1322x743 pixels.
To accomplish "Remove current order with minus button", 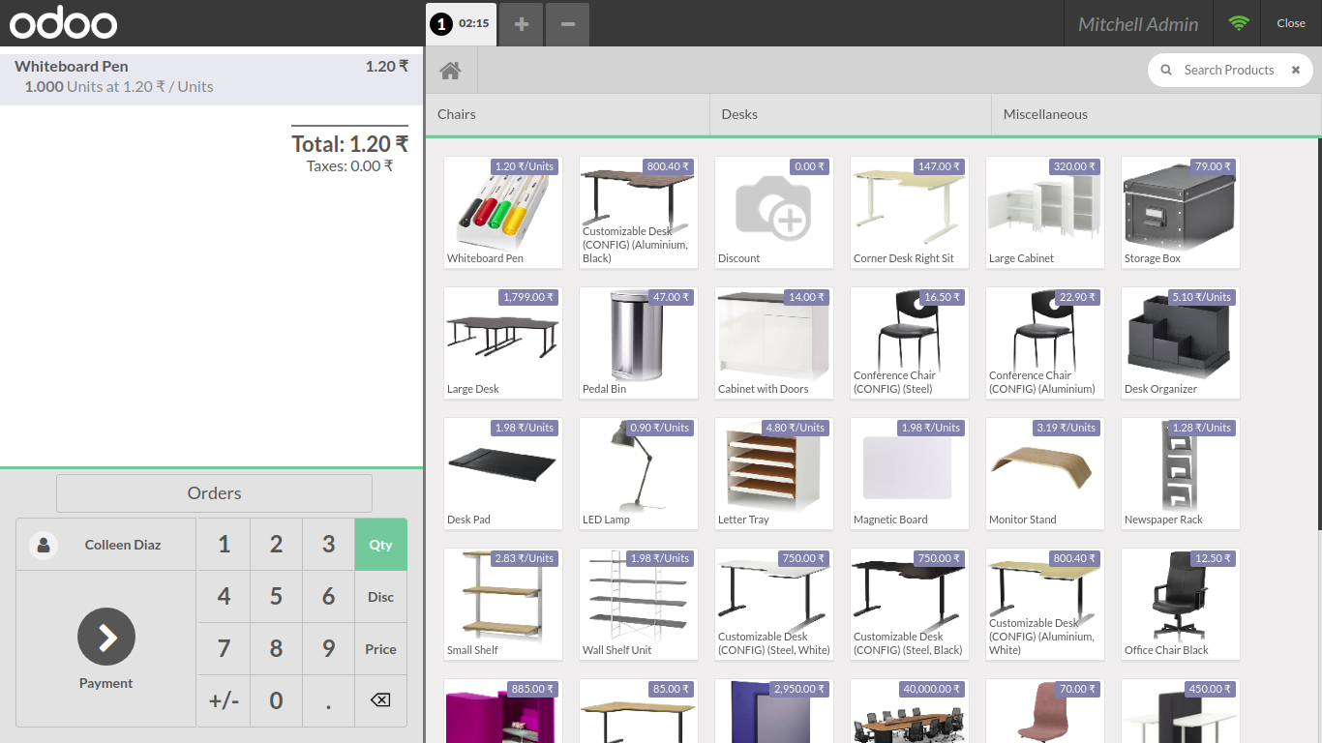I will click(568, 24).
